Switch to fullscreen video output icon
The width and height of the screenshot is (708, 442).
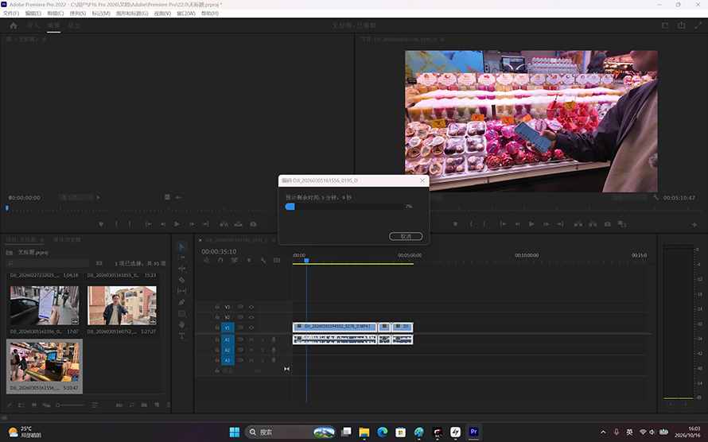point(698,25)
